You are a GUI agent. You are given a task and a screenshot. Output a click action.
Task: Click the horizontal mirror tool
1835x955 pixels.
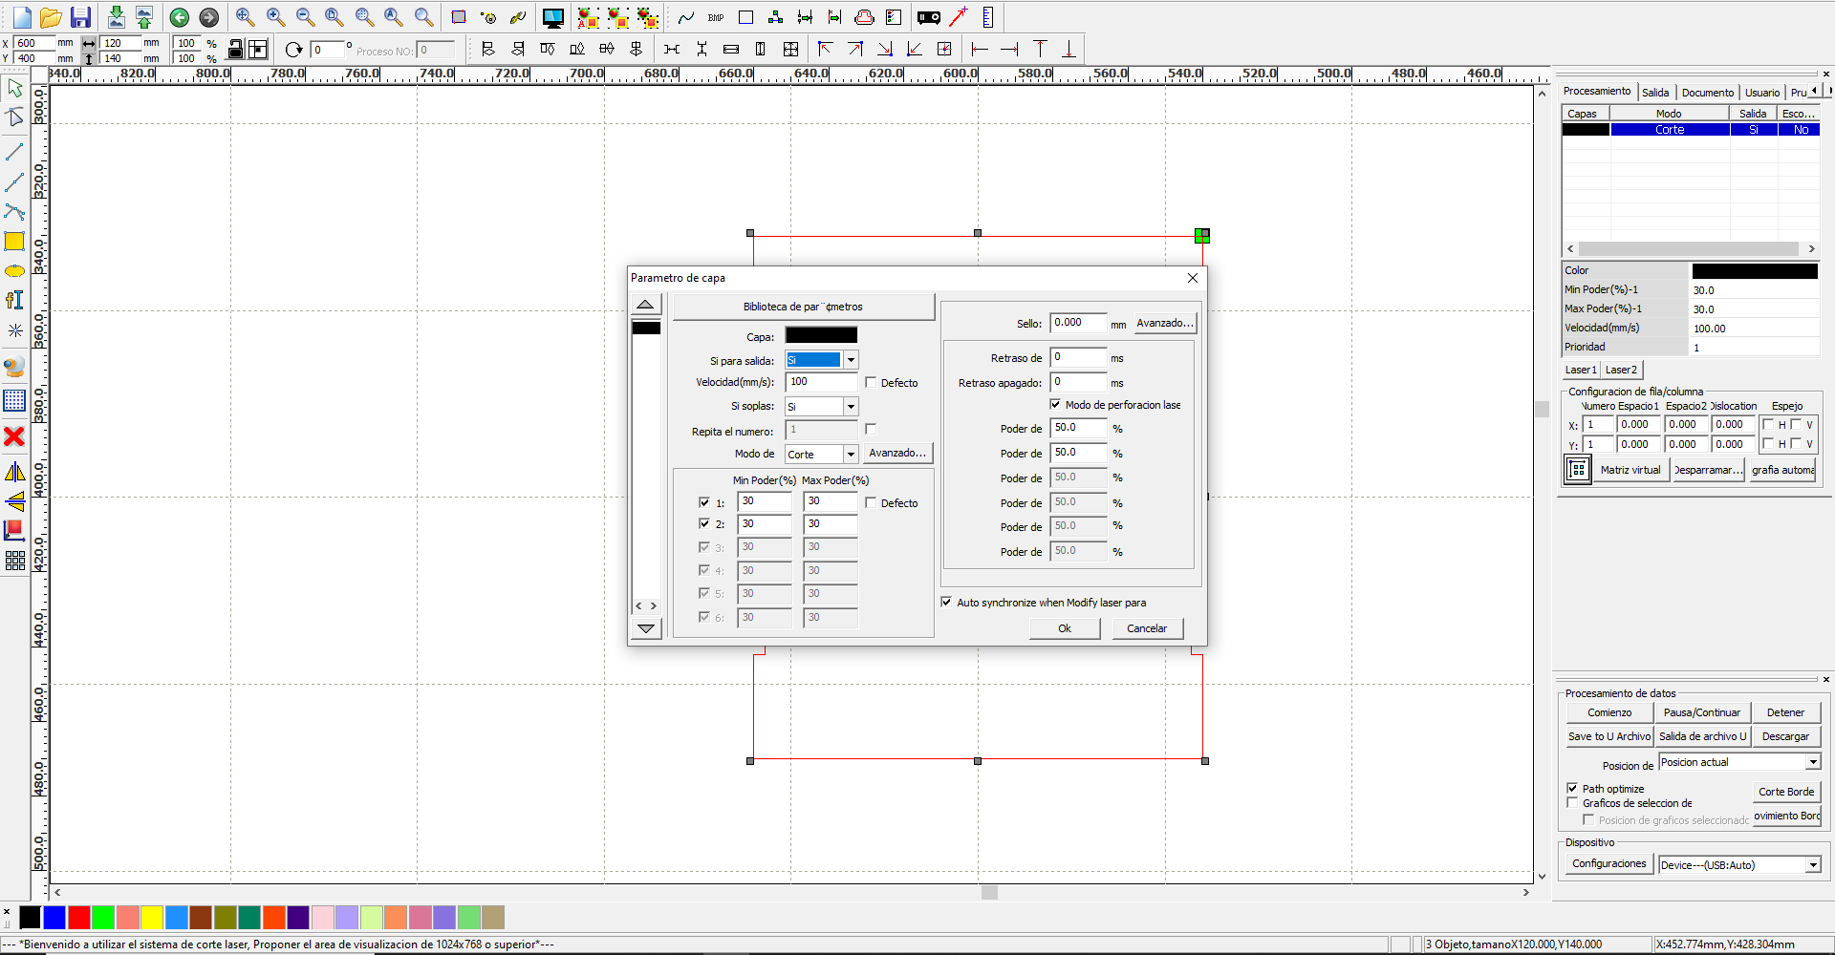(14, 472)
